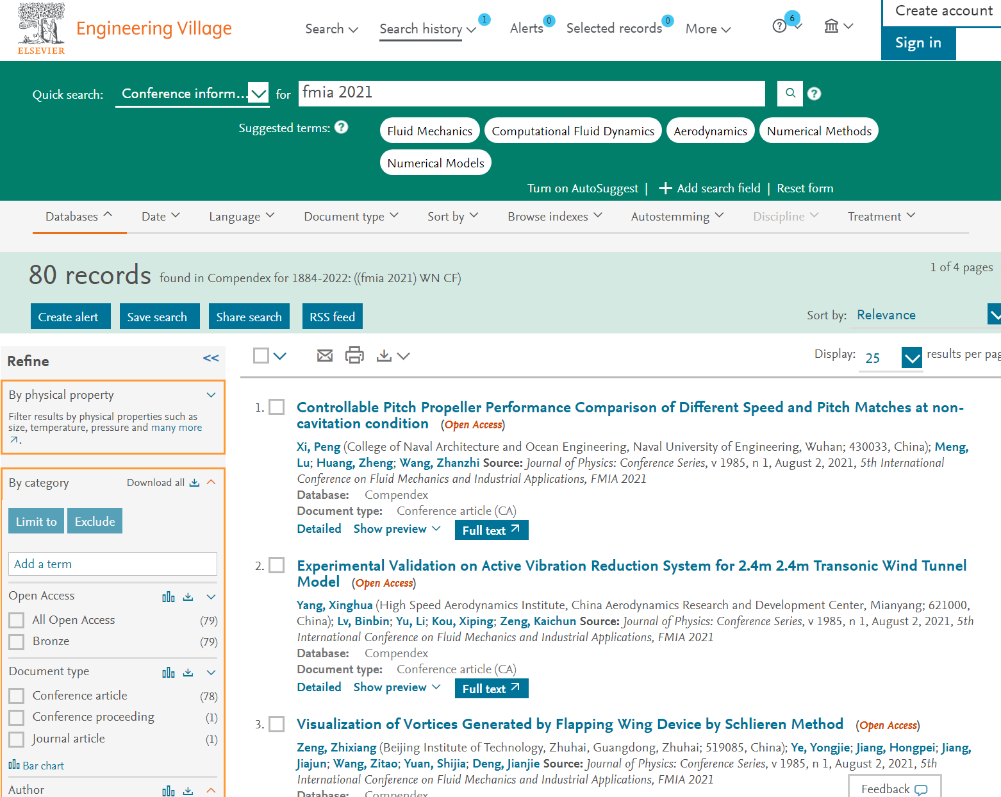This screenshot has height=797, width=1001.
Task: Open Search history menu
Action: click(x=427, y=29)
